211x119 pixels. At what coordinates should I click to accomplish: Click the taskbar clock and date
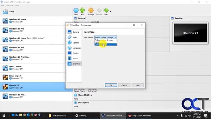click(197, 116)
